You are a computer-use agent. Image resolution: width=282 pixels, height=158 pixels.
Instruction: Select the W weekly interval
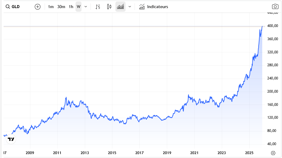[x=79, y=7]
